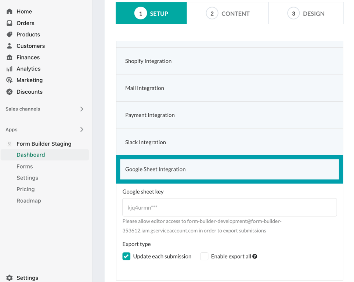Expand the Apps section chevron
Image resolution: width=354 pixels, height=282 pixels.
tap(82, 130)
